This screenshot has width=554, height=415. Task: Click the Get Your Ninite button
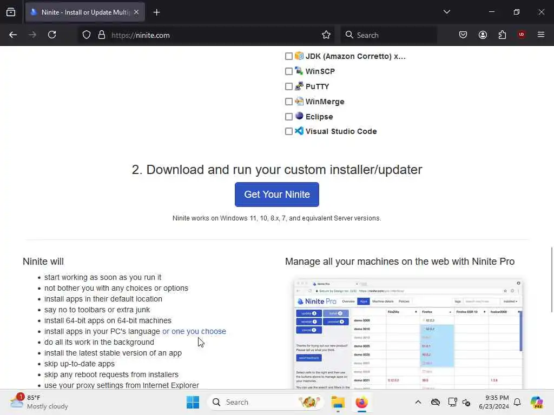pos(277,195)
